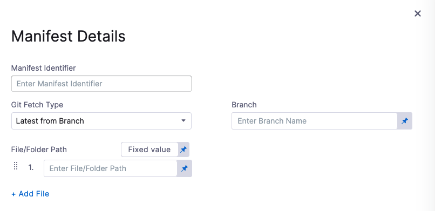This screenshot has width=435, height=211.
Task: Click the pin icon next to Fixed value
Action: pyautogui.click(x=183, y=149)
